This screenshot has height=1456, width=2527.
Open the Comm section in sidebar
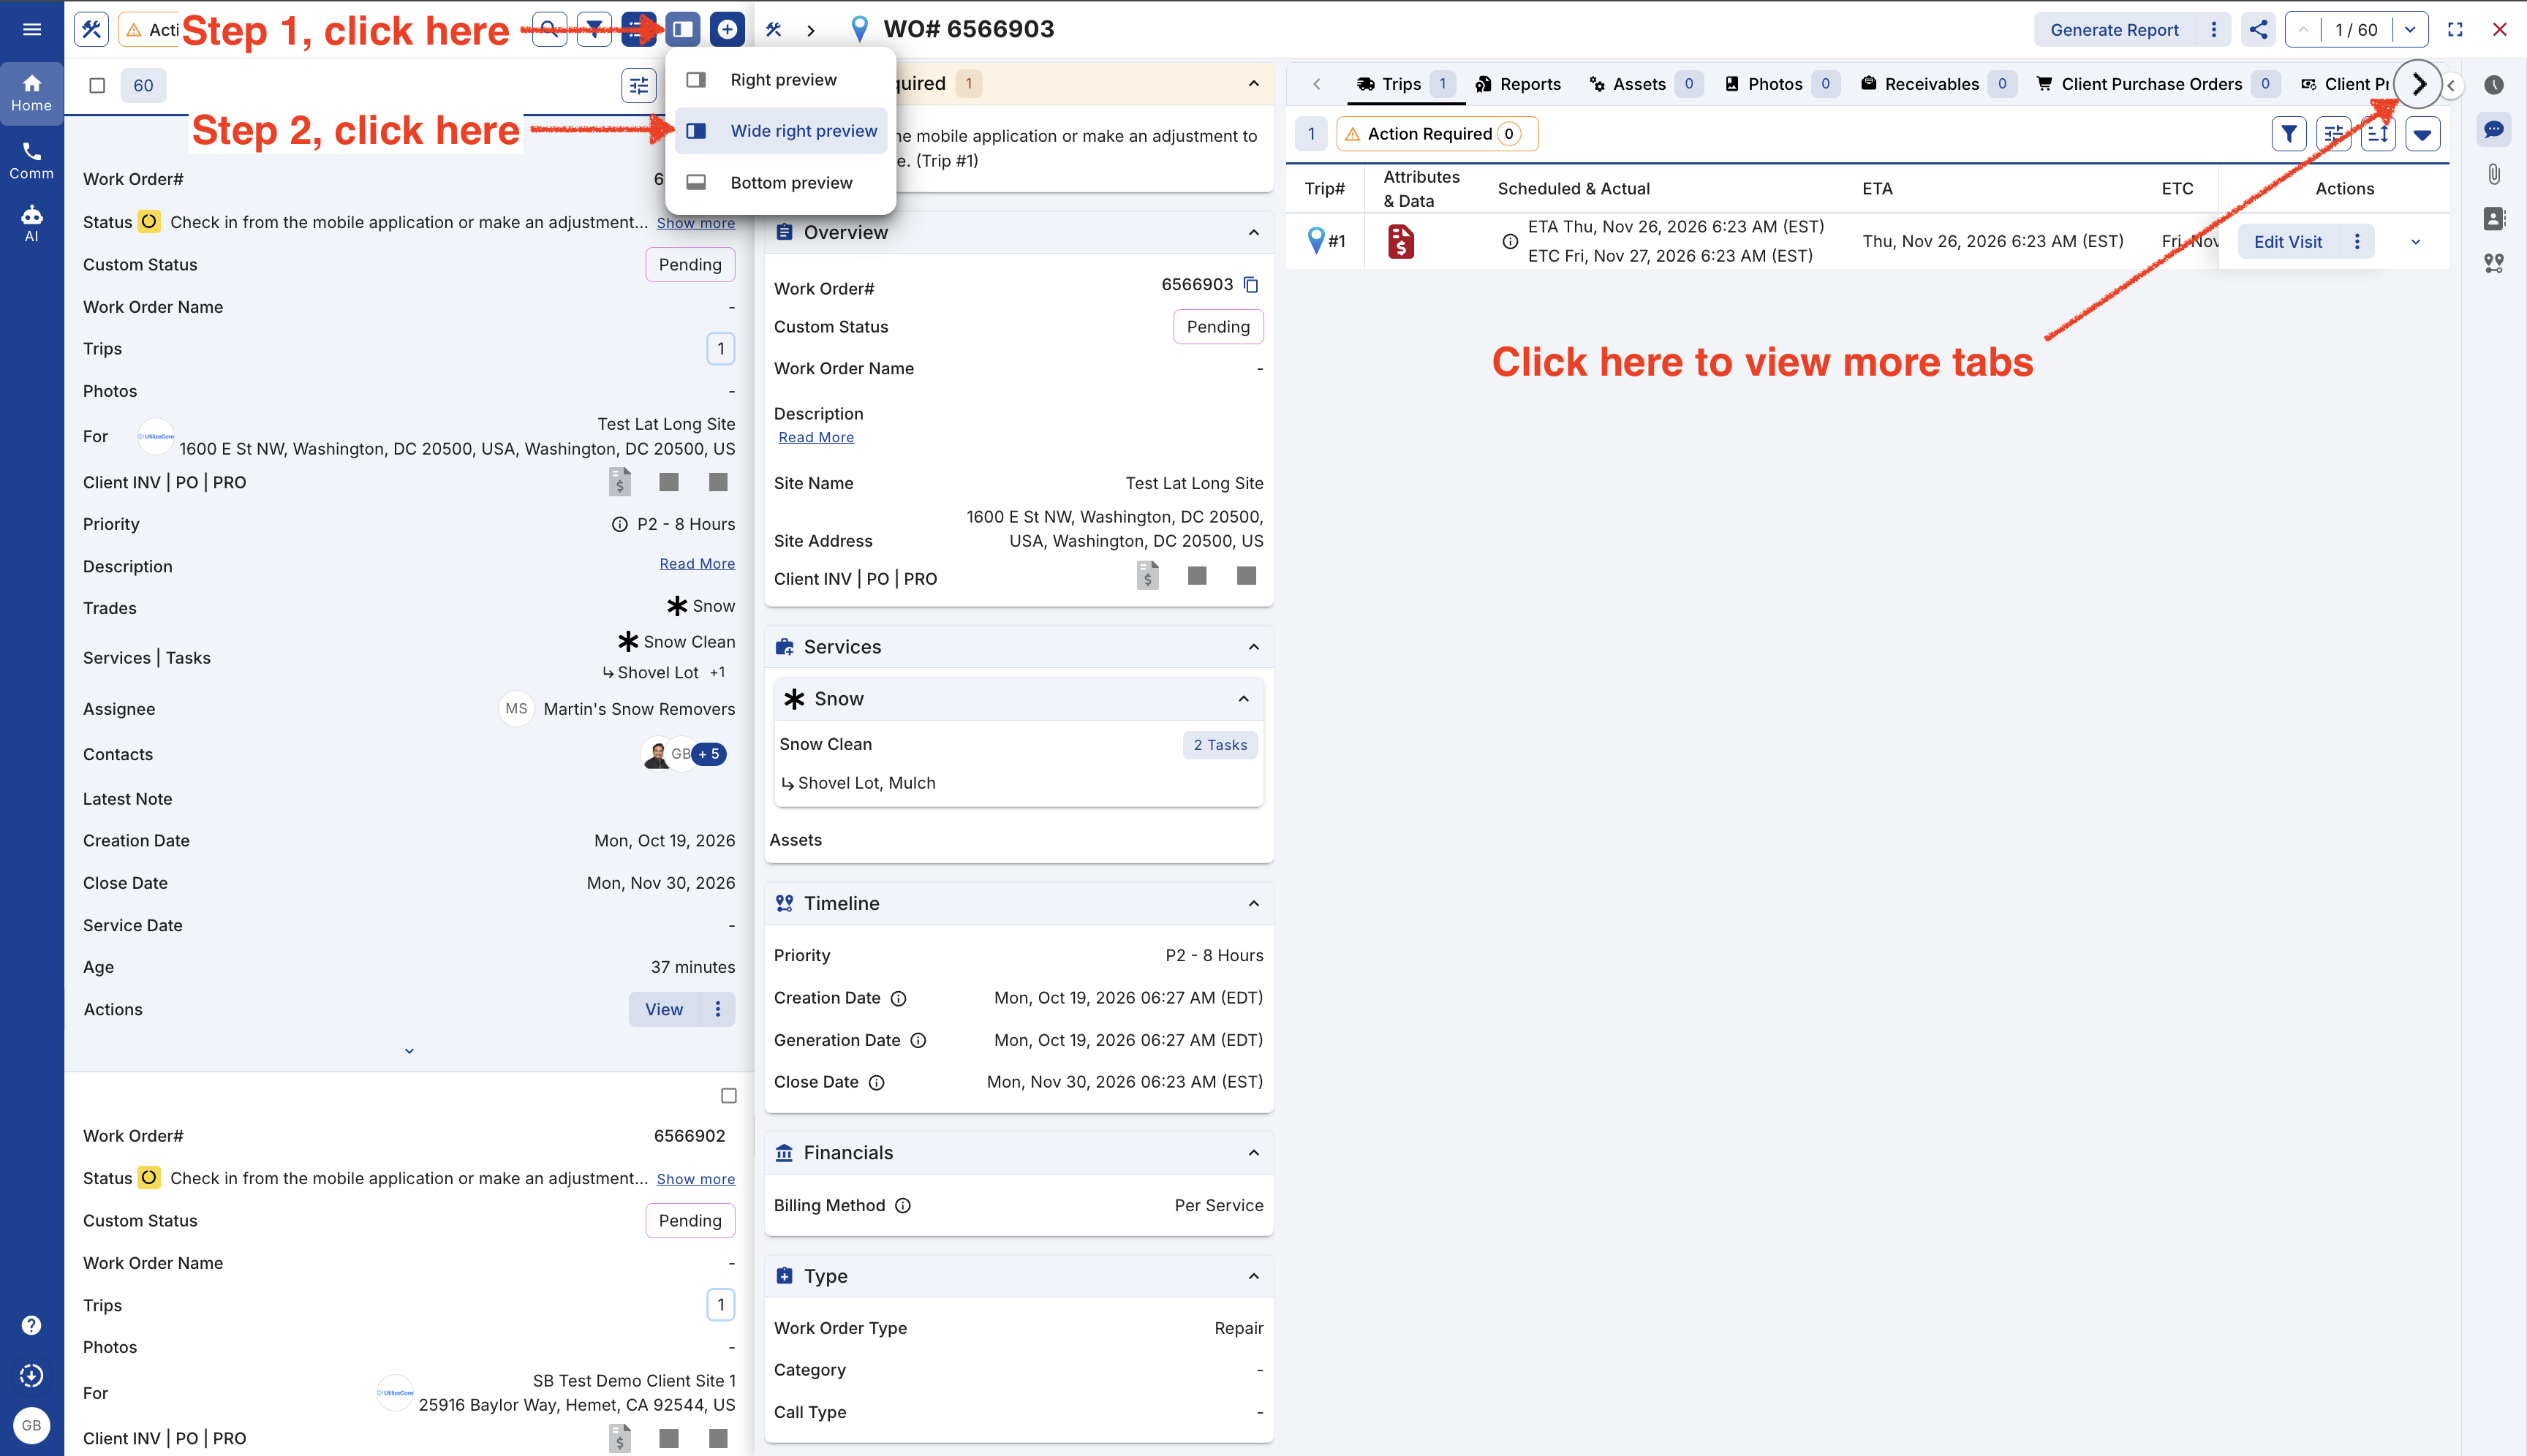click(x=31, y=160)
